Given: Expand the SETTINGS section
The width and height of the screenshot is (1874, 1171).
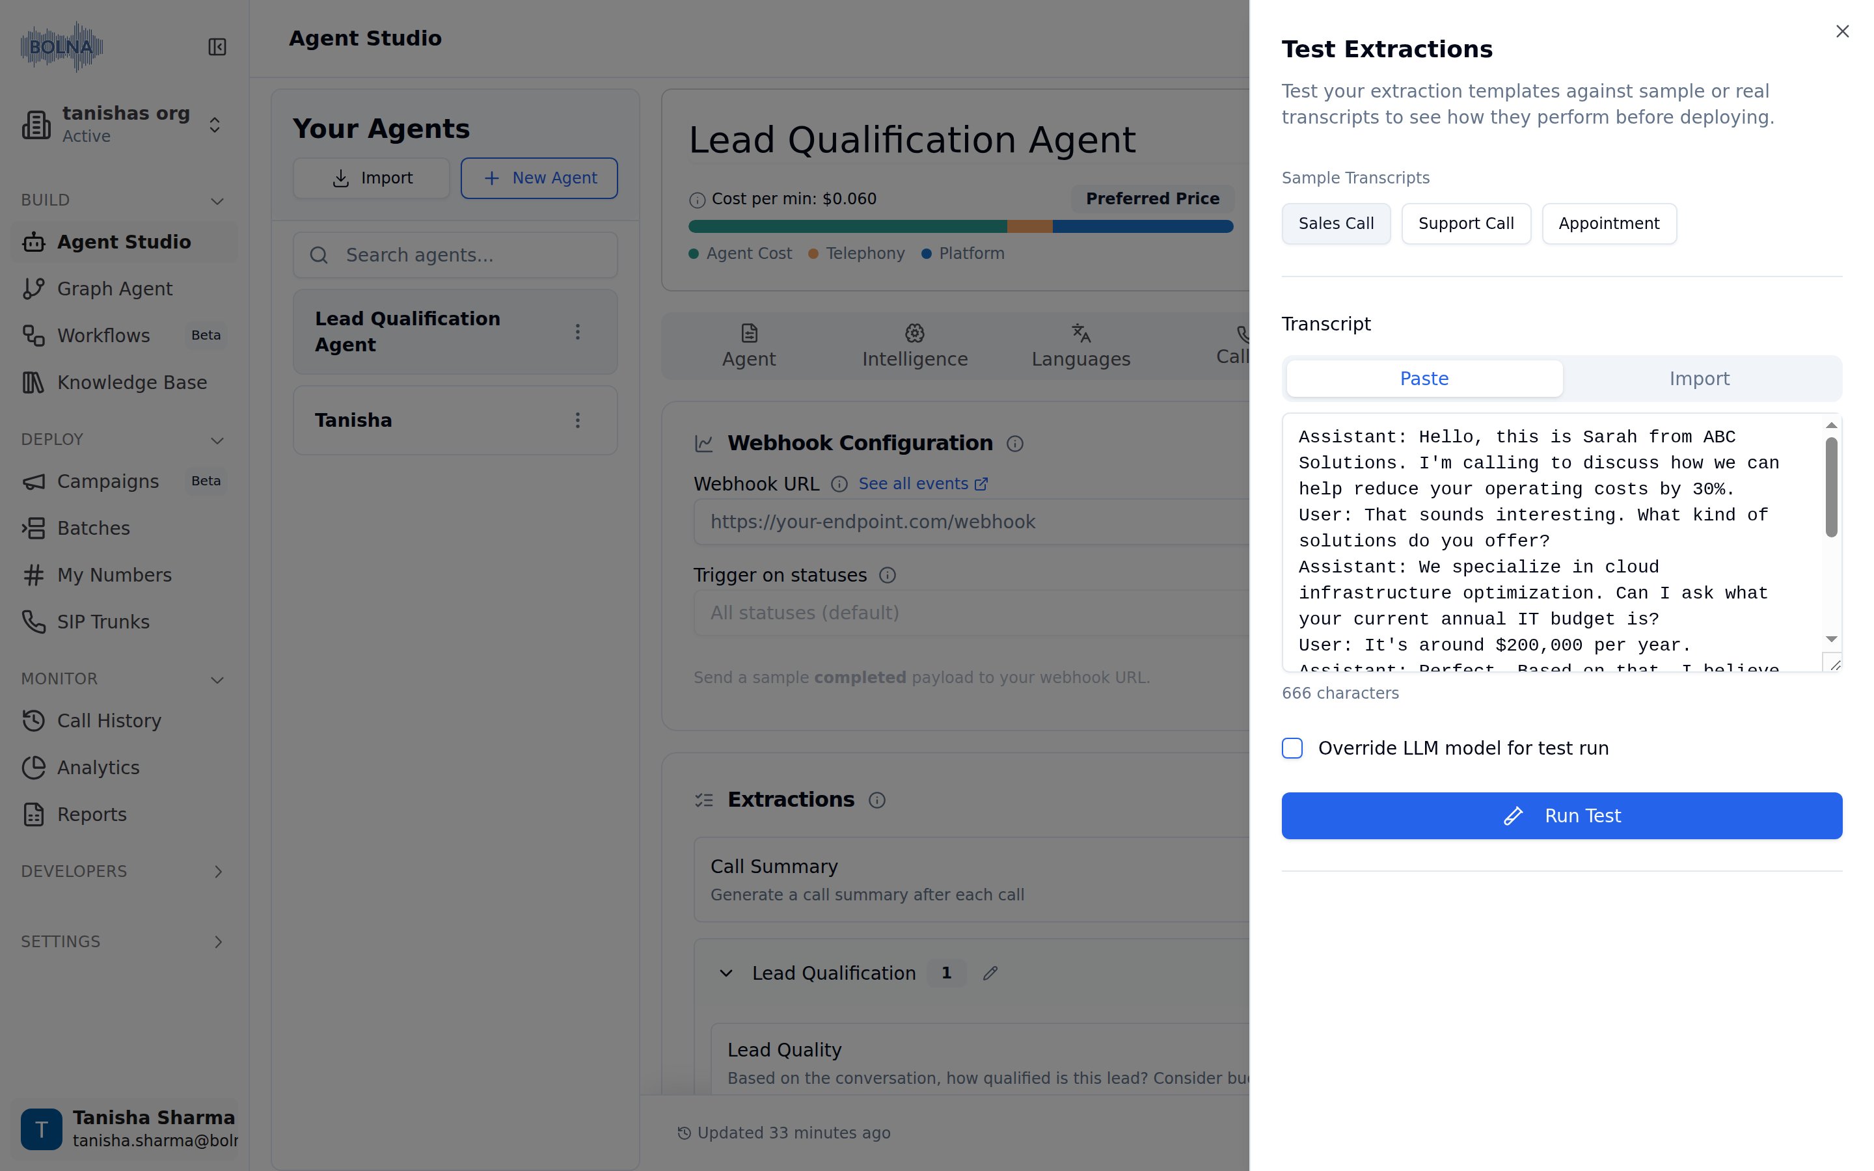Looking at the screenshot, I should click(217, 942).
